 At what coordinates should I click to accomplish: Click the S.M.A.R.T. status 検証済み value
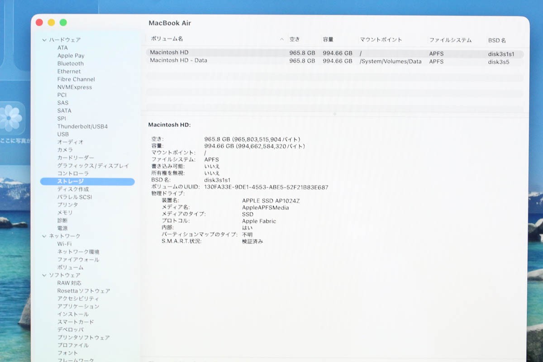252,242
